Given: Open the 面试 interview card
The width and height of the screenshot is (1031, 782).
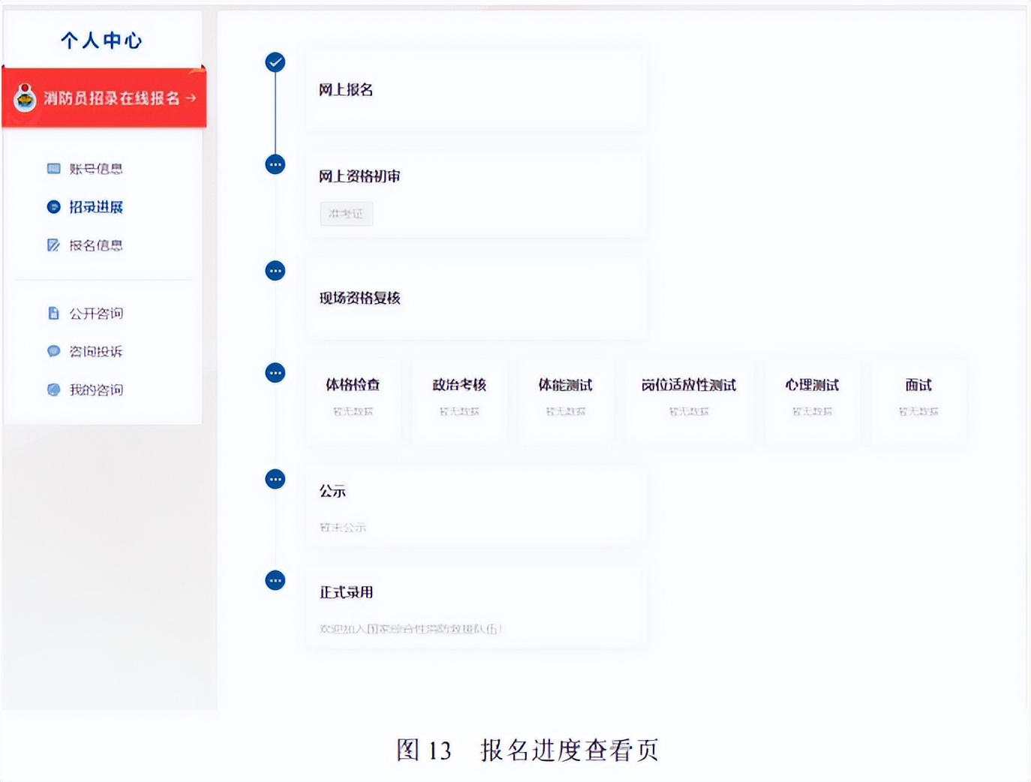Looking at the screenshot, I should 918,399.
